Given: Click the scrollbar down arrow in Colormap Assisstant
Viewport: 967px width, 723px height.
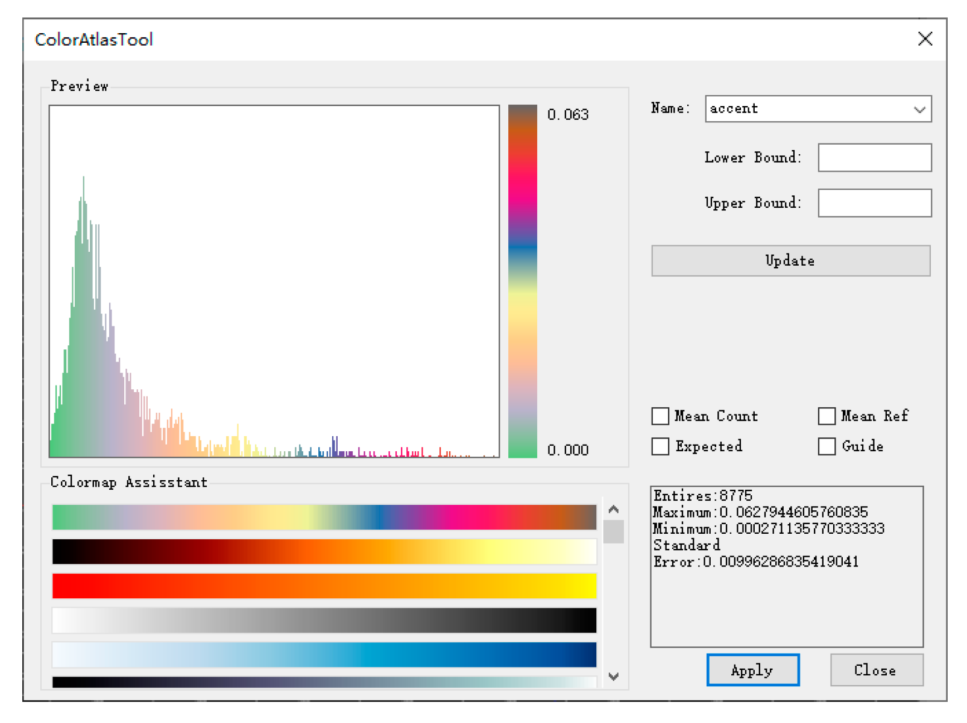Looking at the screenshot, I should (x=613, y=677).
